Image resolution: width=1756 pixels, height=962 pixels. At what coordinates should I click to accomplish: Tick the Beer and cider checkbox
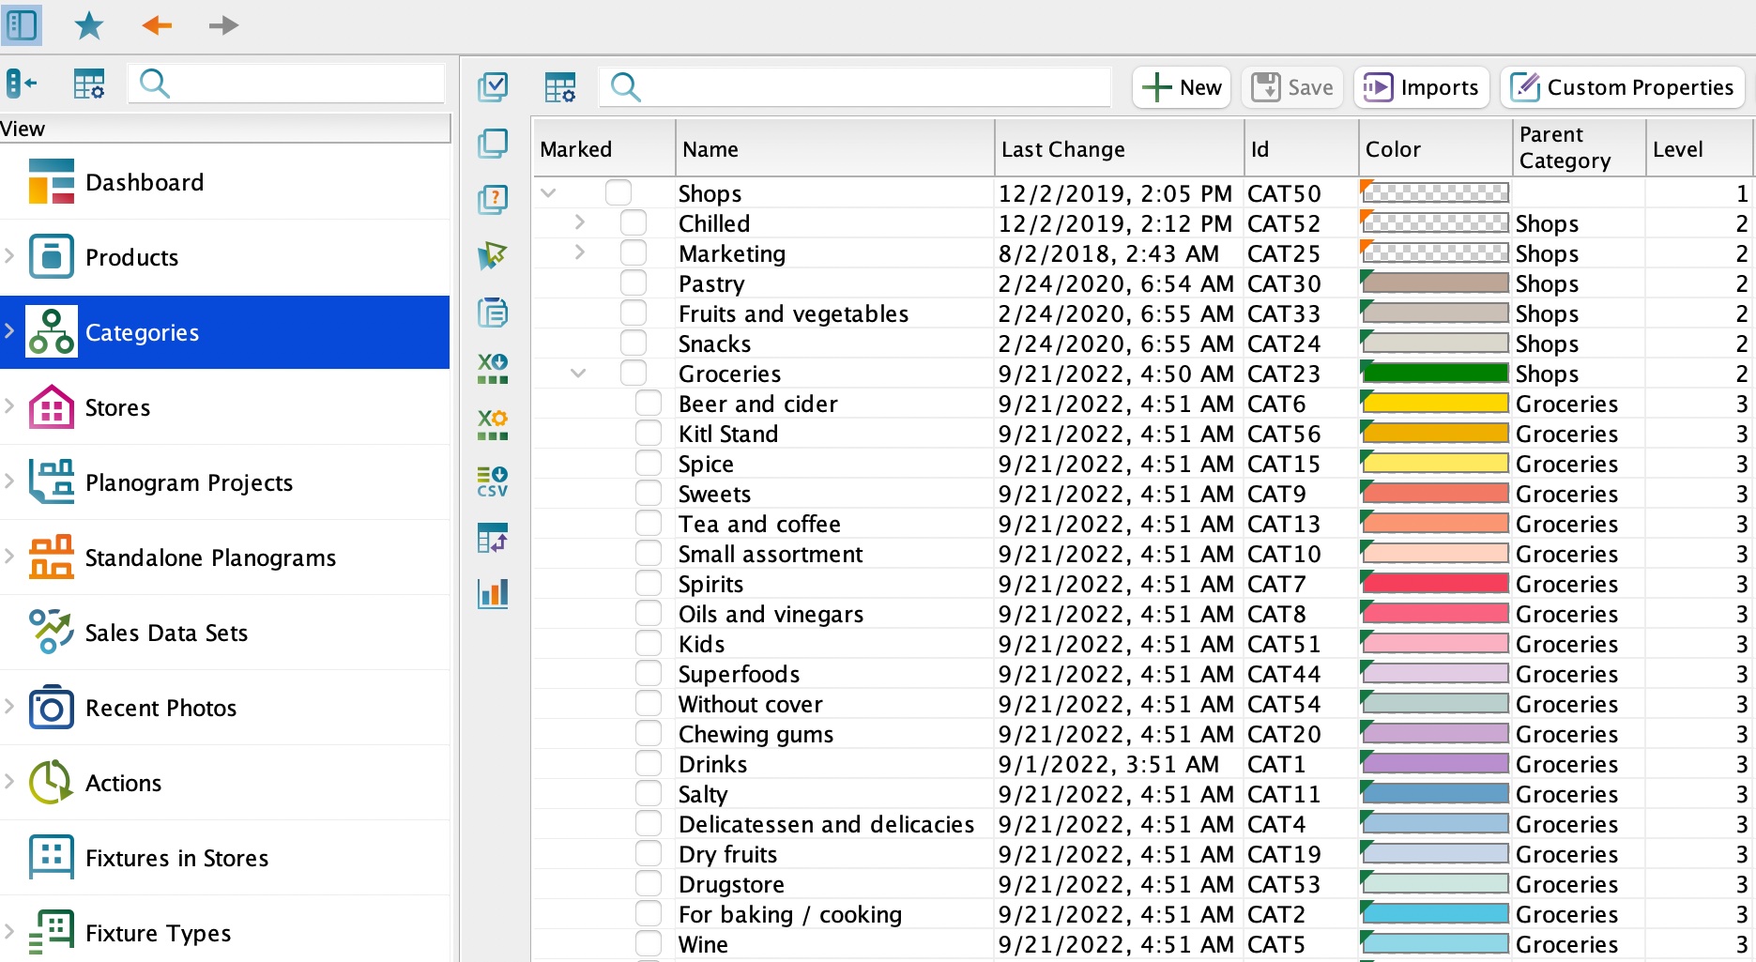coord(649,404)
